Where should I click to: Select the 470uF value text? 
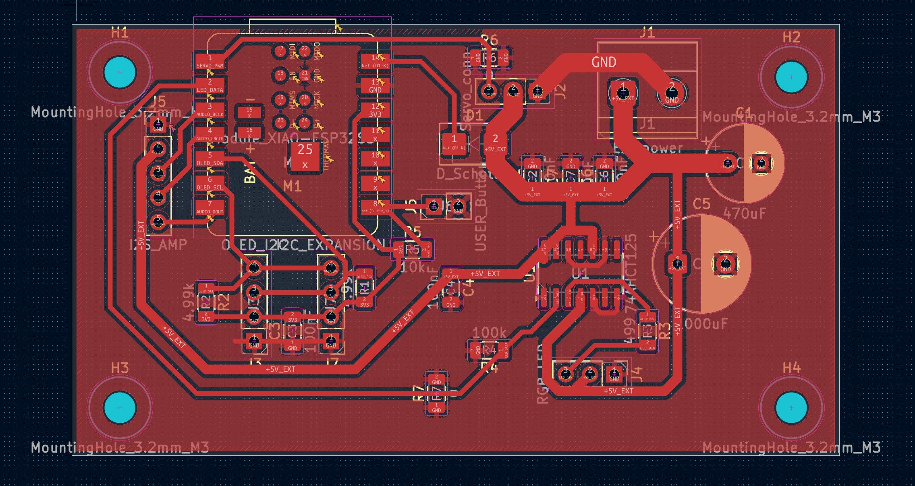click(x=744, y=213)
